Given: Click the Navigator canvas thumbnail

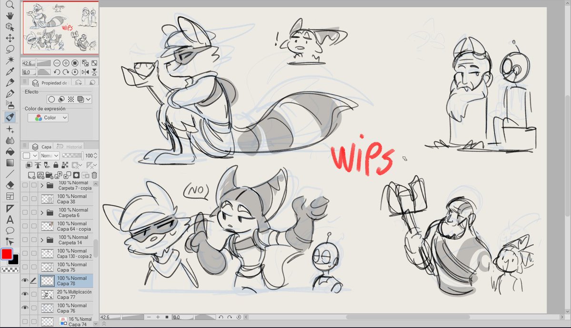Looking at the screenshot, I should (x=60, y=28).
